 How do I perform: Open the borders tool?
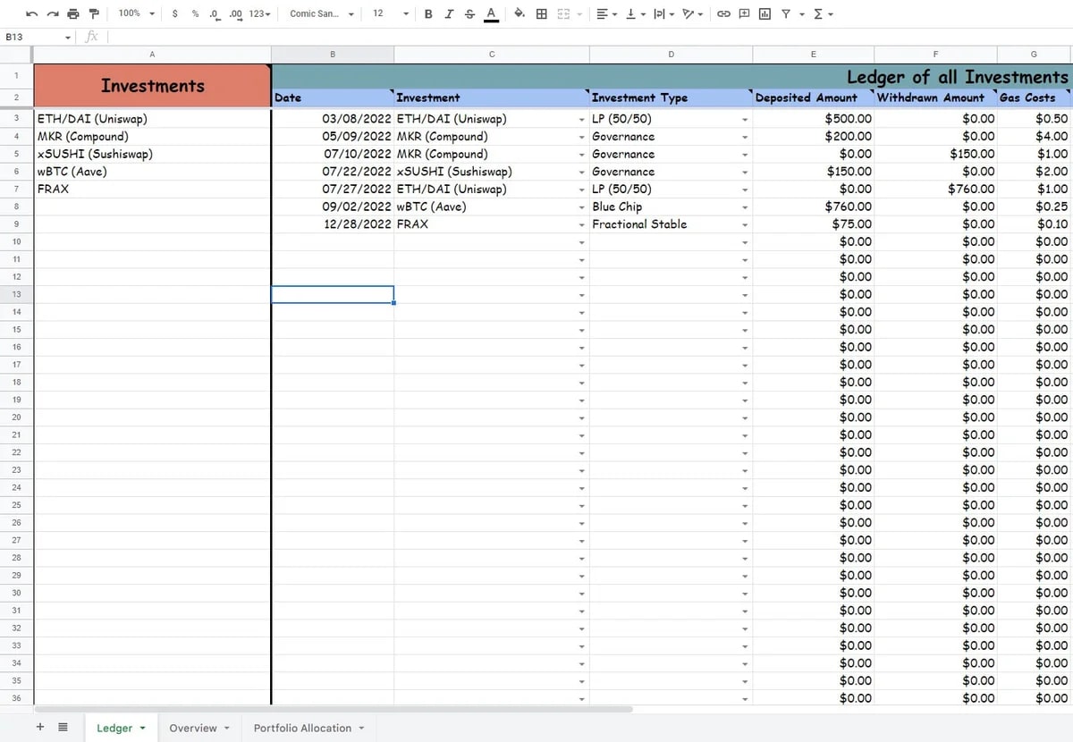(542, 14)
